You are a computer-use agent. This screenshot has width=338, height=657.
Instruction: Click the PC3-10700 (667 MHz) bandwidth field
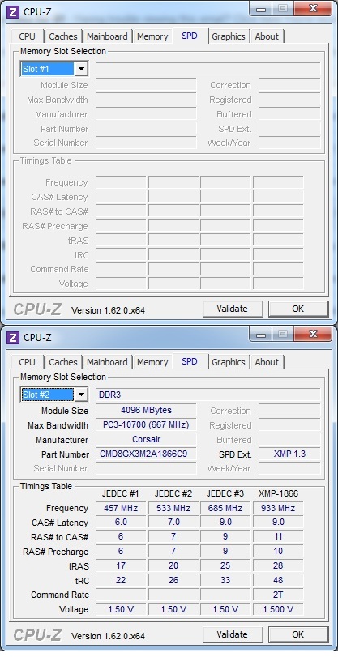[146, 424]
